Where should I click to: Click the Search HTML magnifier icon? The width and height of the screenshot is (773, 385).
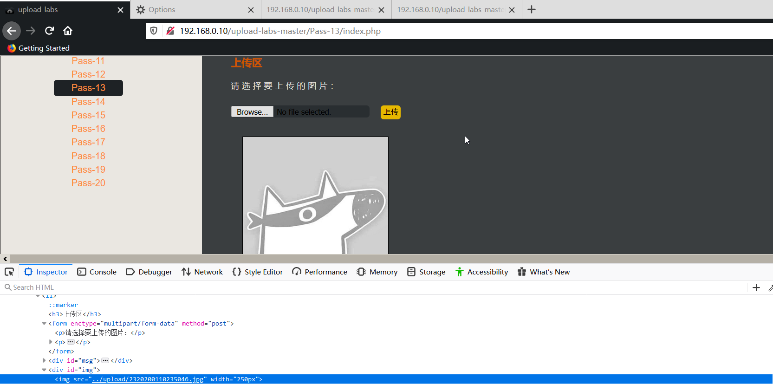pos(7,287)
